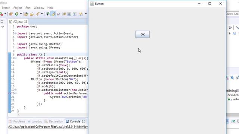
Task: Toggle the Java editor breadcrumb icon
Action: [47, 14]
